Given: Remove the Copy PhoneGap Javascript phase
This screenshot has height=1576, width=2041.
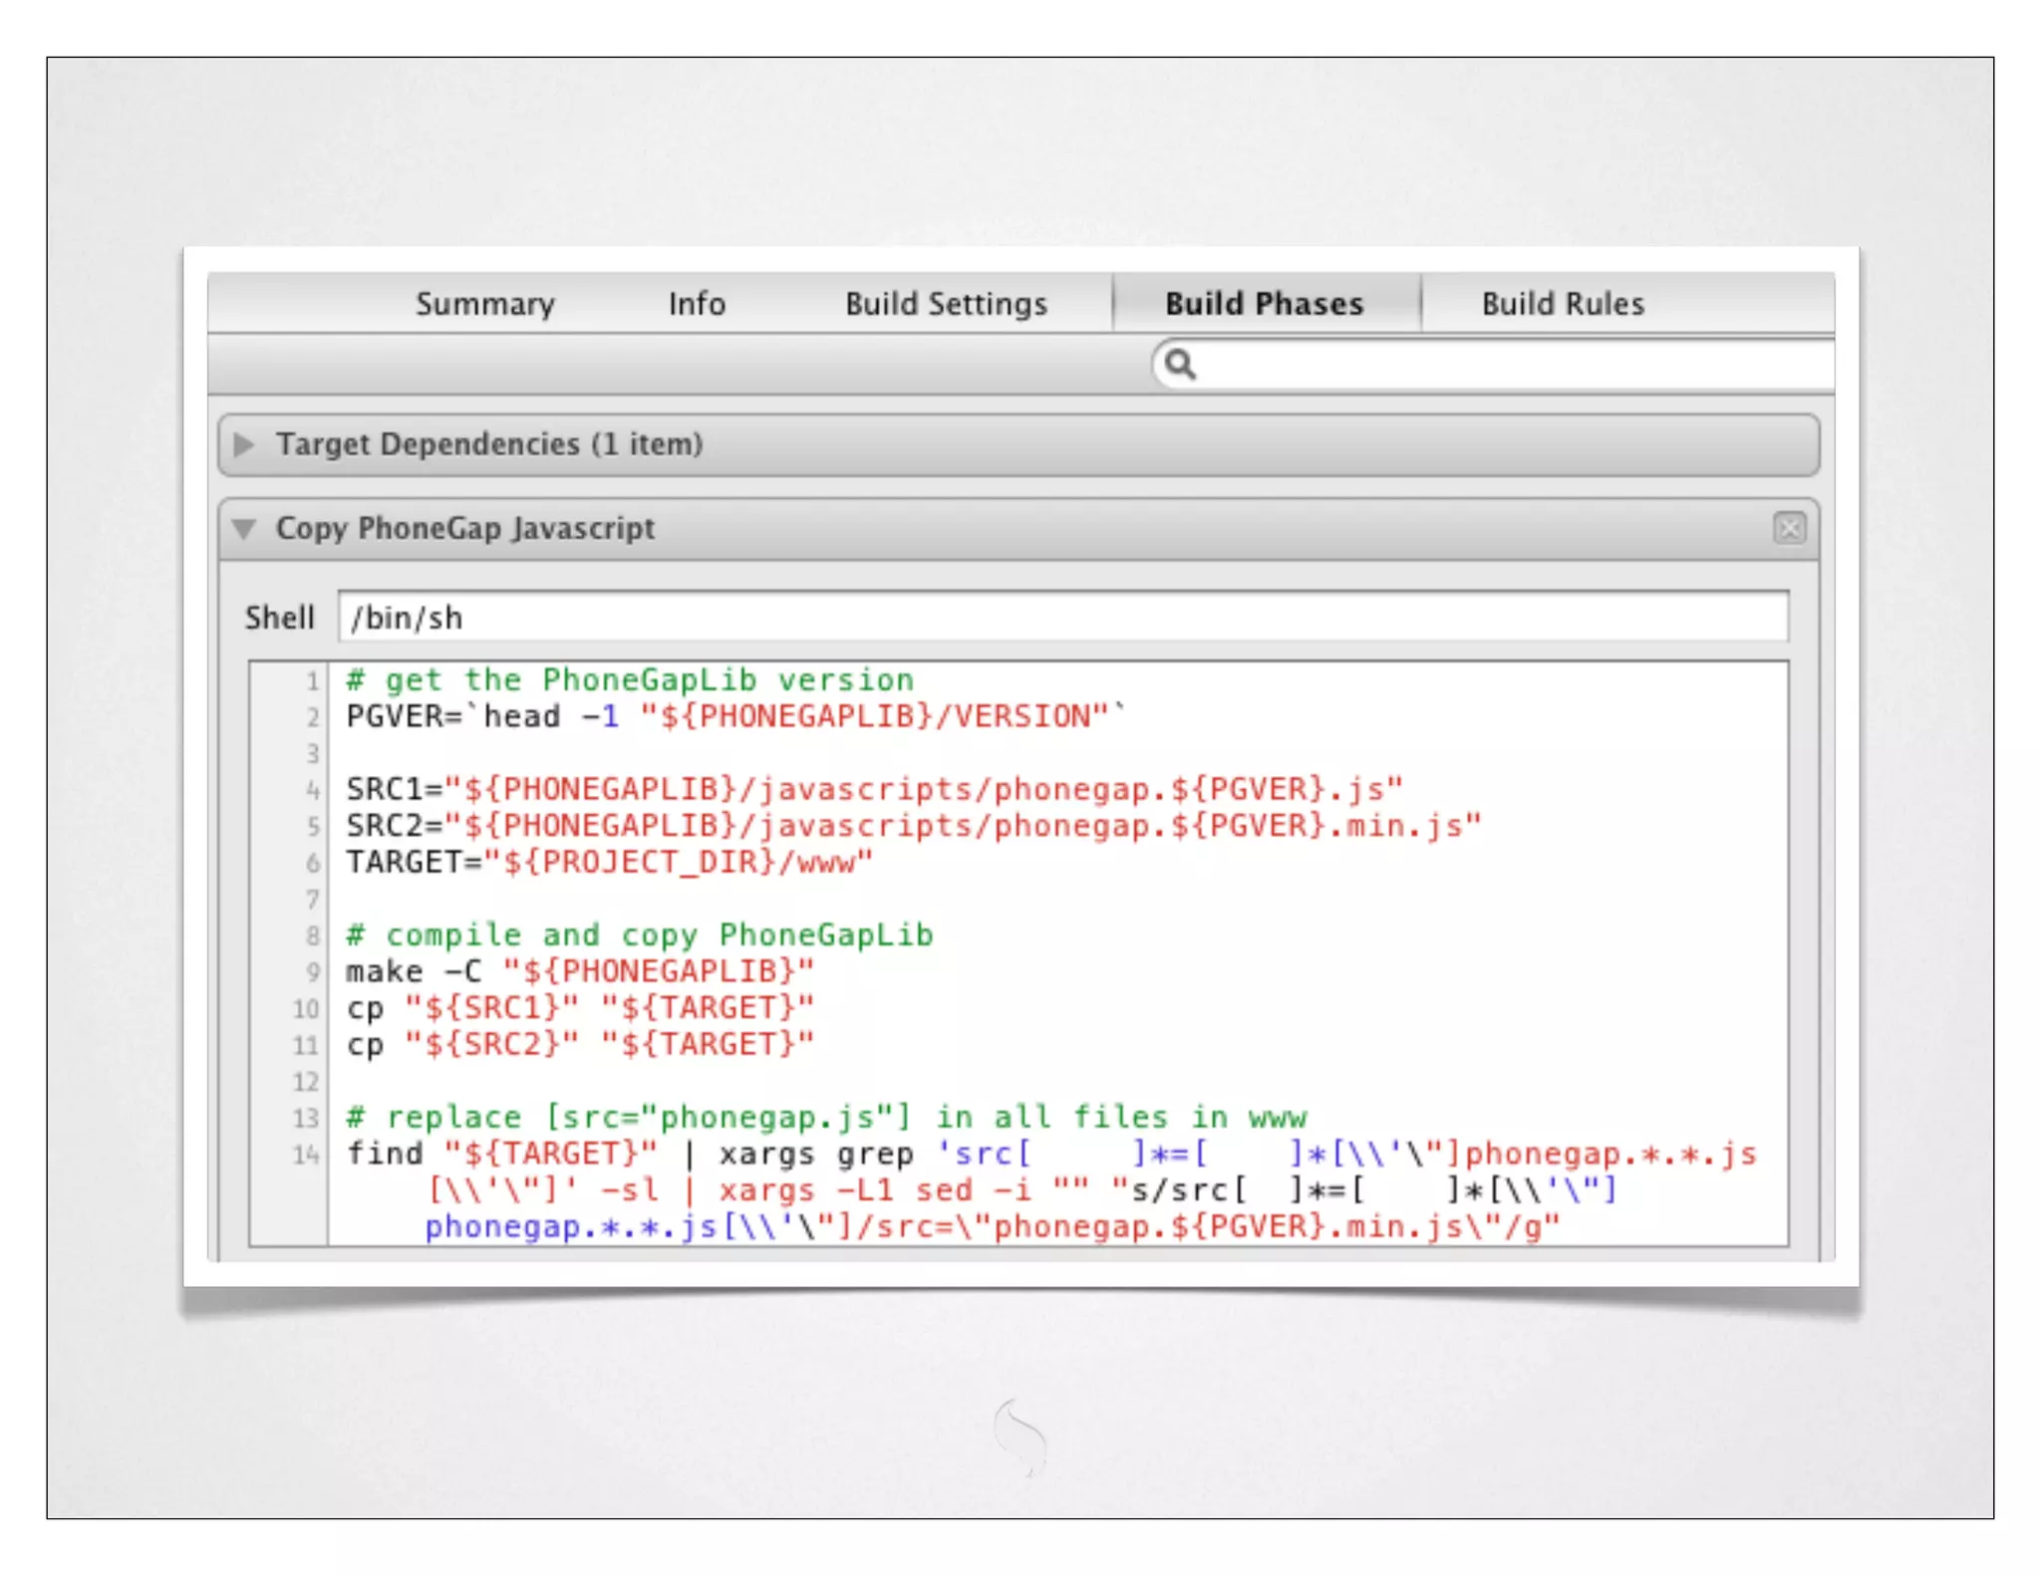Looking at the screenshot, I should [1789, 528].
